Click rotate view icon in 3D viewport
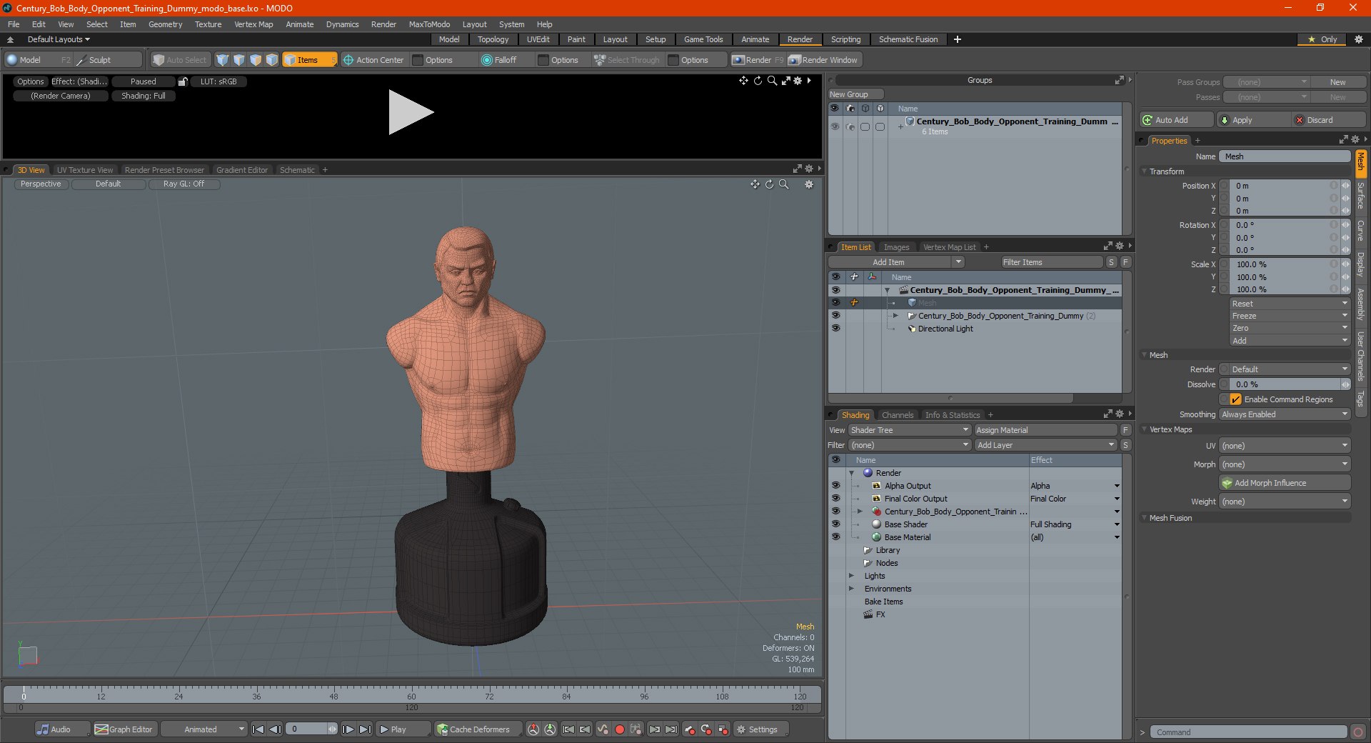1371x743 pixels. tap(769, 184)
